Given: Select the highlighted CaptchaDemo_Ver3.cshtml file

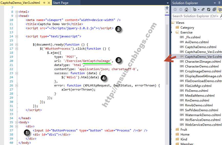Looking at the screenshot, I should click(204, 57).
